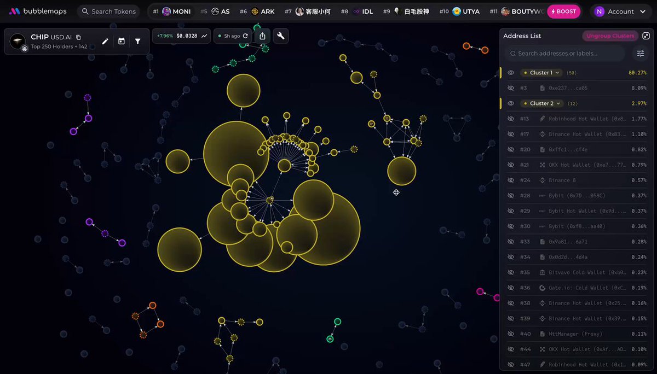
Task: Click the 80.27% percentage for Cluster 1
Action: tap(637, 73)
